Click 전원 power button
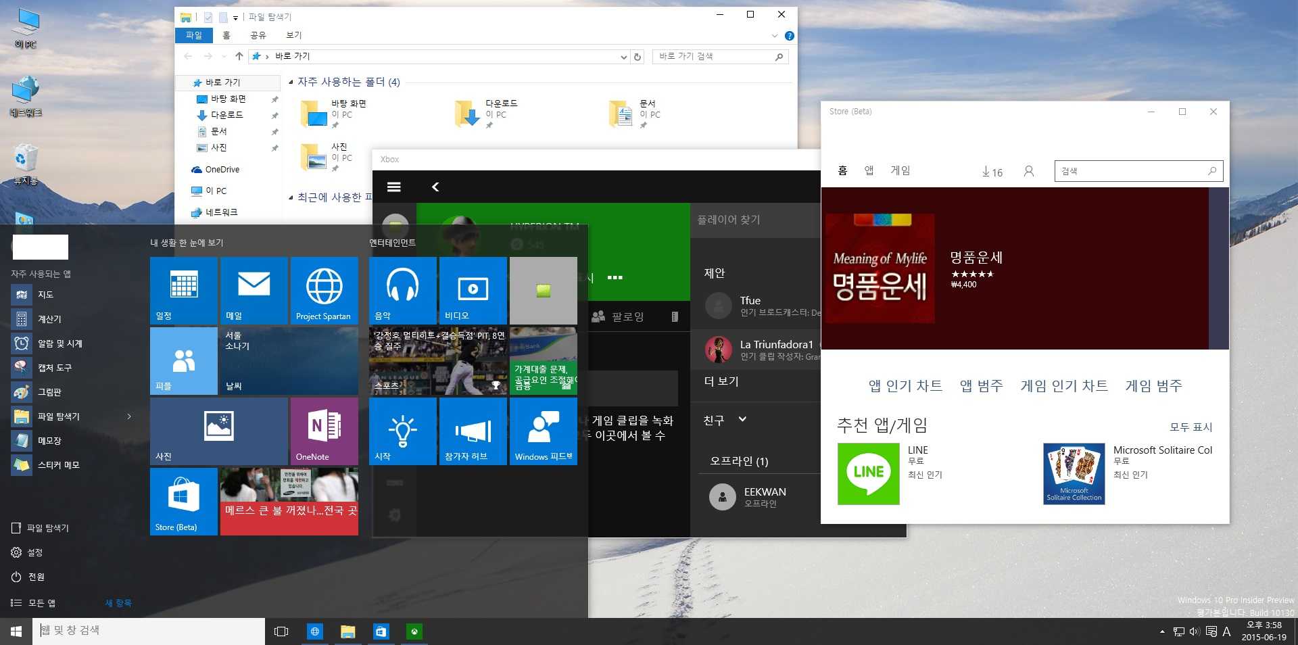Image resolution: width=1298 pixels, height=645 pixels. click(28, 577)
